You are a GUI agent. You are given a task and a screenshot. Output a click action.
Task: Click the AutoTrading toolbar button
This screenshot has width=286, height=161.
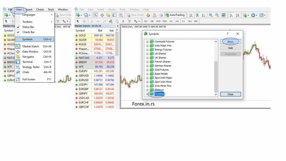click(175, 15)
